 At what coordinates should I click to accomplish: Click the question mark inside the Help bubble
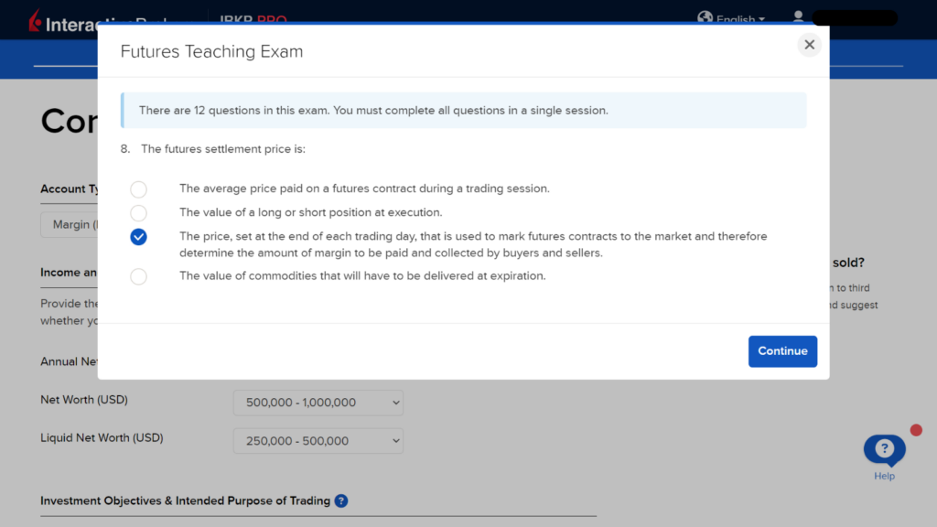point(883,447)
